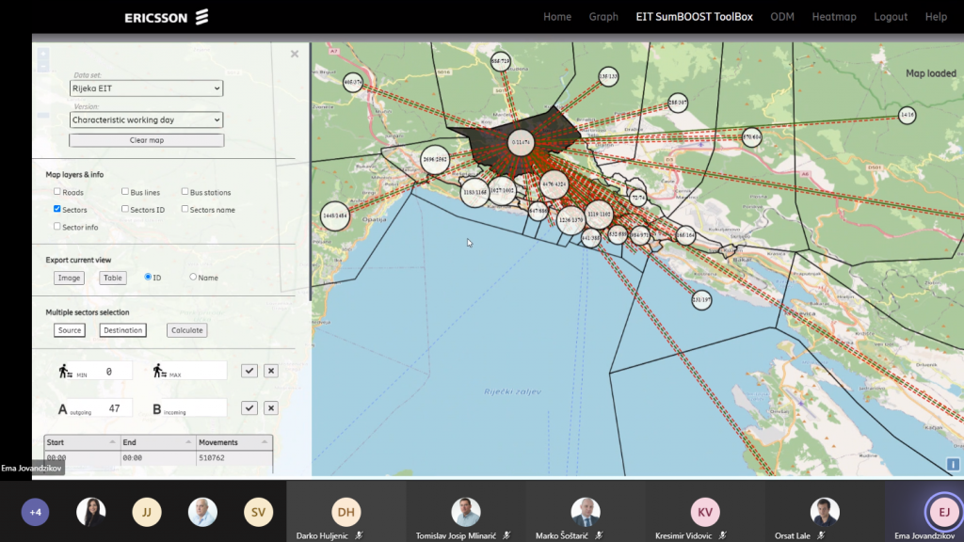Select the ID export radio button

[148, 277]
